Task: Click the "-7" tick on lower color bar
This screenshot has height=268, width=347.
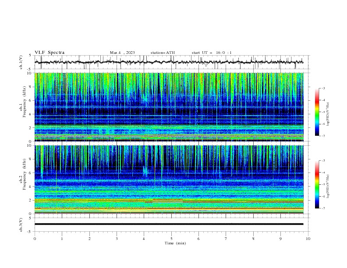Action: point(323,208)
